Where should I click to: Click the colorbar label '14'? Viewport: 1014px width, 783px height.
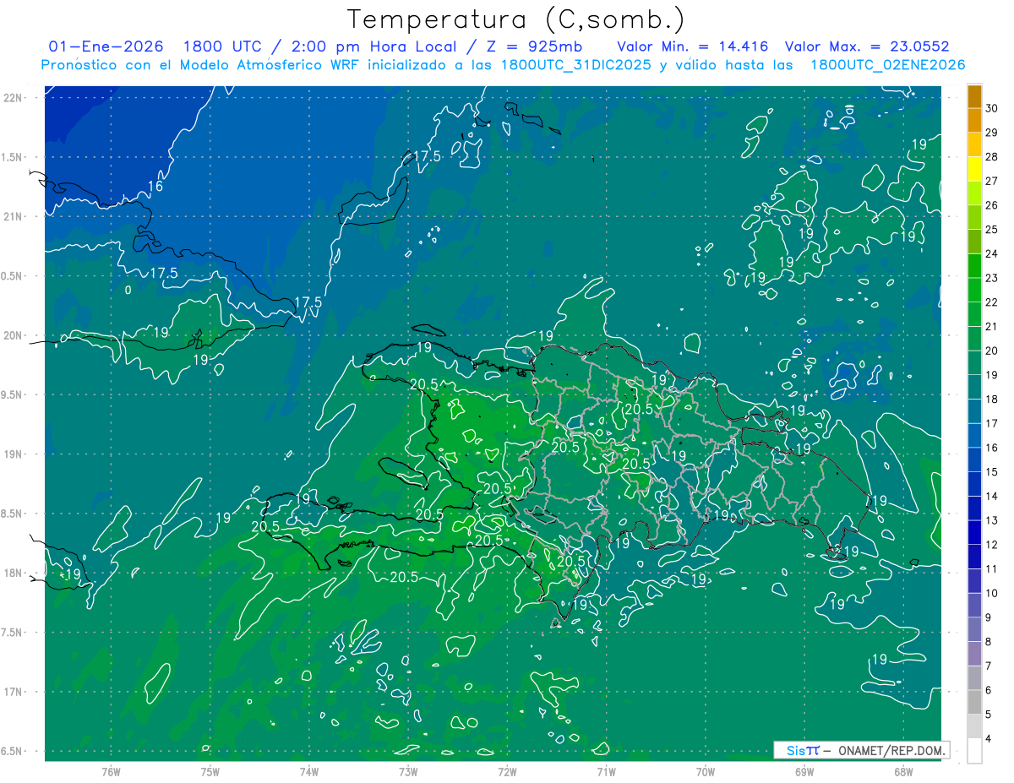click(x=992, y=497)
